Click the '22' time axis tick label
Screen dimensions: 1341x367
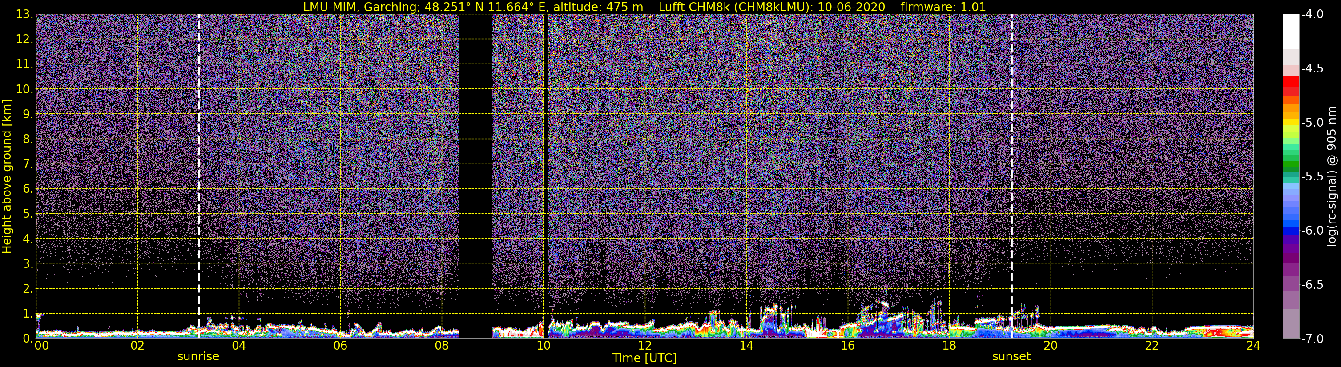pos(1152,346)
